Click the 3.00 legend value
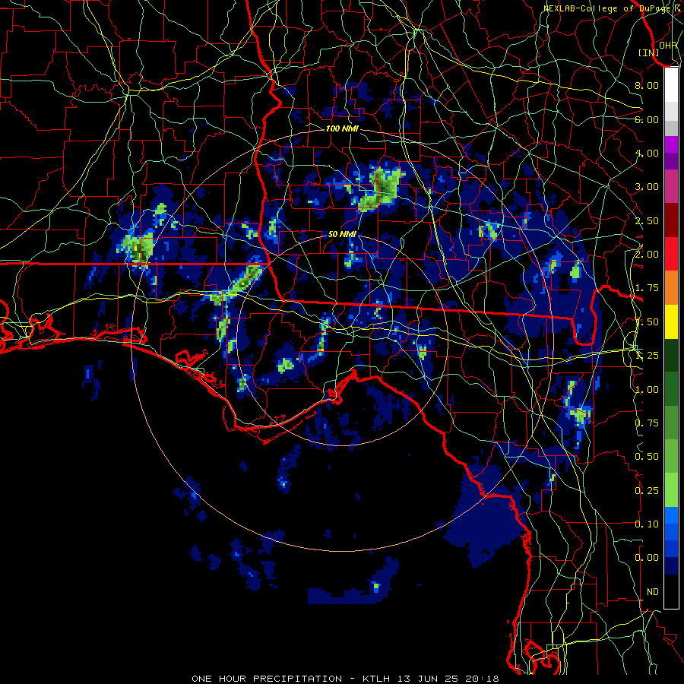 click(647, 187)
